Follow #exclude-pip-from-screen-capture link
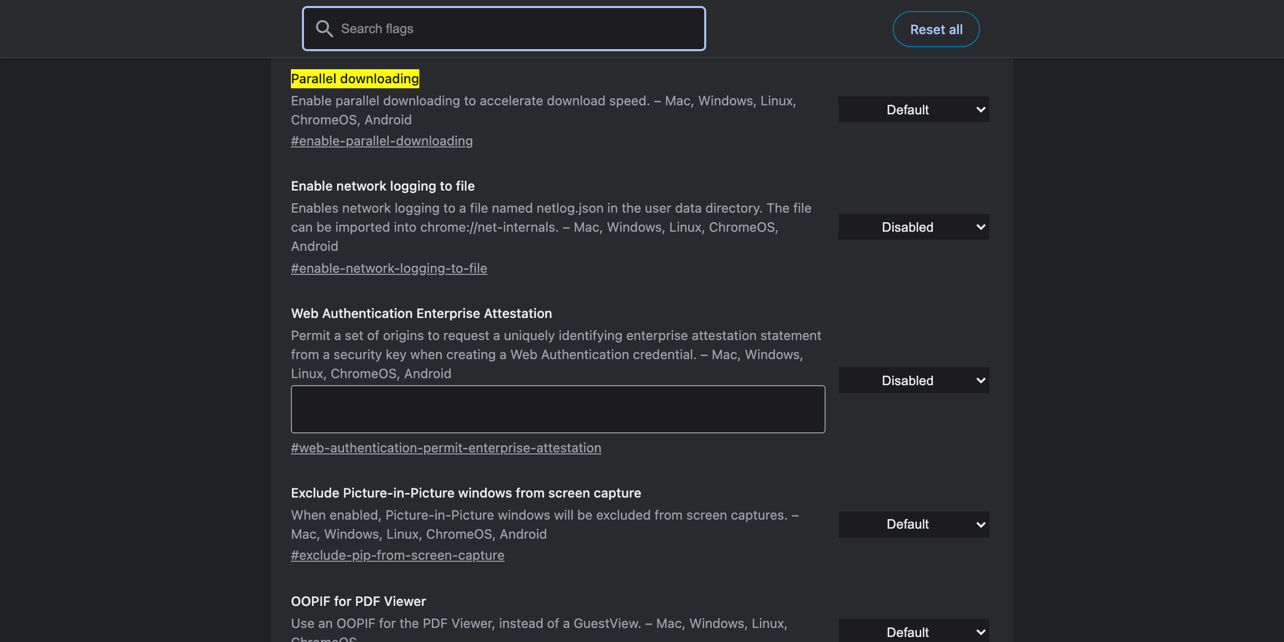Viewport: 1284px width, 642px height. tap(397, 555)
